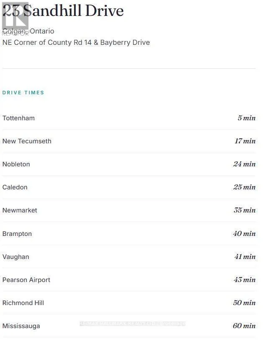Click the 17 min drive time value
Viewport: 265px width, 347px height.
tap(245, 141)
